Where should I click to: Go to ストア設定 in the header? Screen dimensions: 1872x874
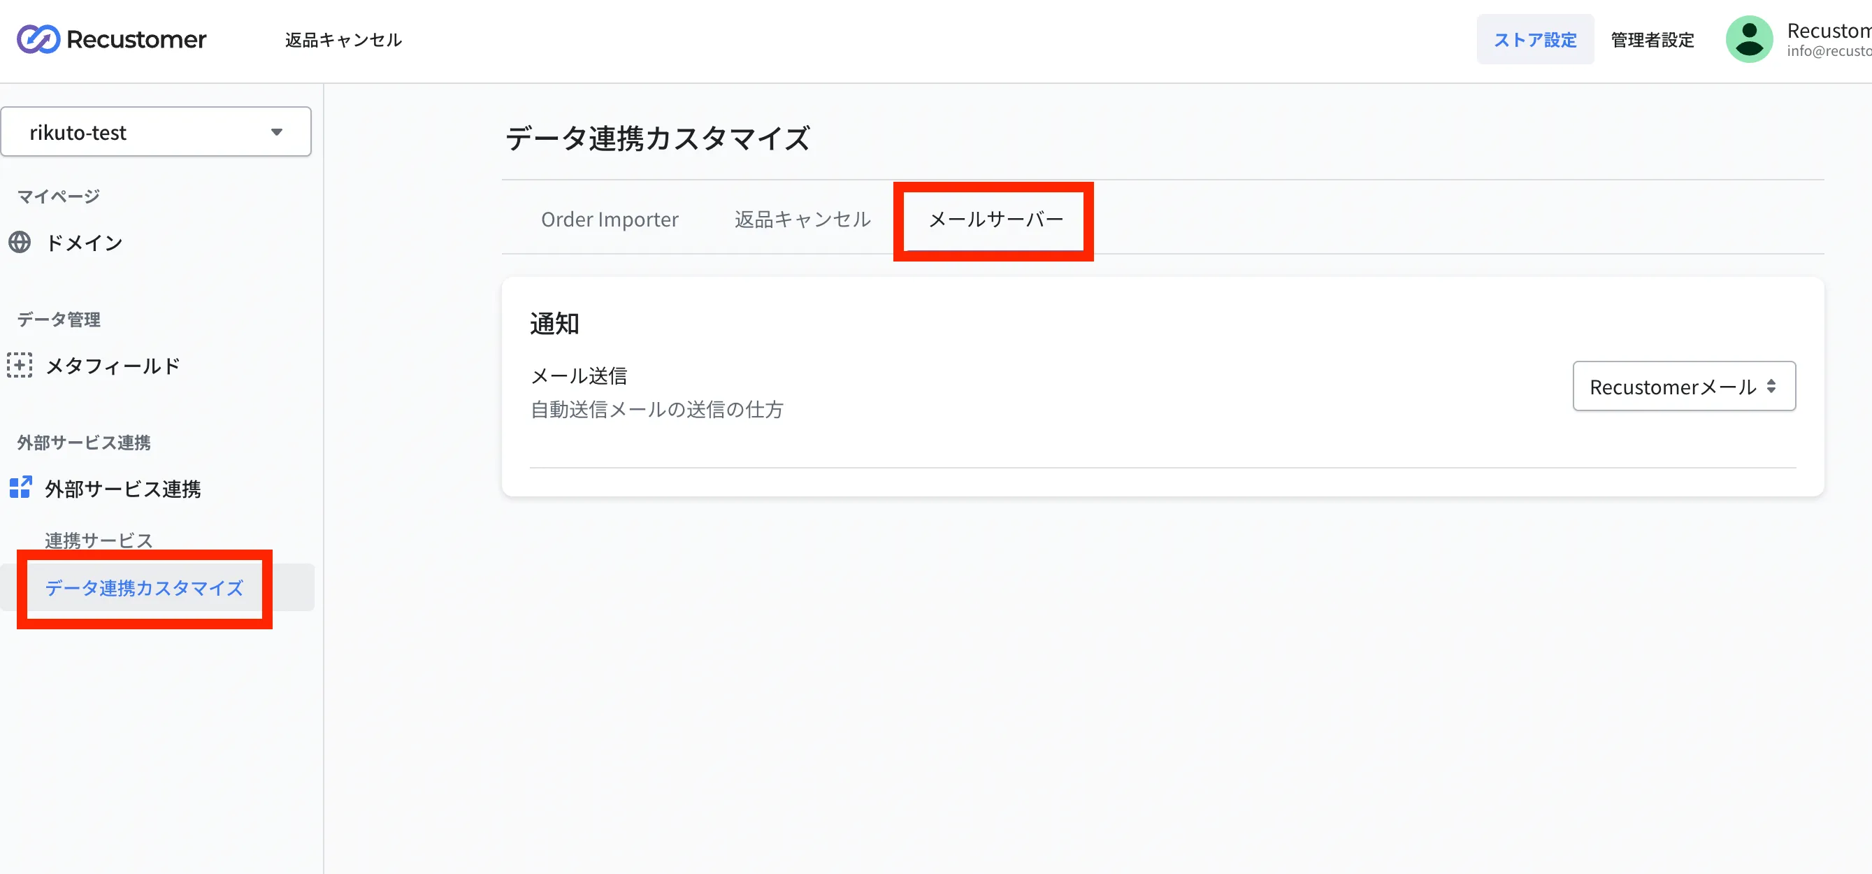tap(1535, 39)
